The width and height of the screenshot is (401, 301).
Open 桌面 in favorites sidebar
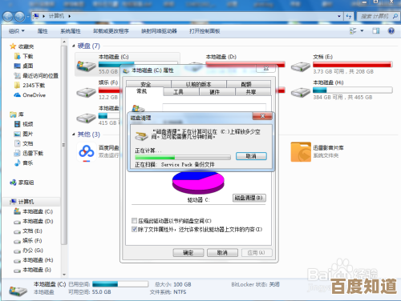[x=27, y=66]
